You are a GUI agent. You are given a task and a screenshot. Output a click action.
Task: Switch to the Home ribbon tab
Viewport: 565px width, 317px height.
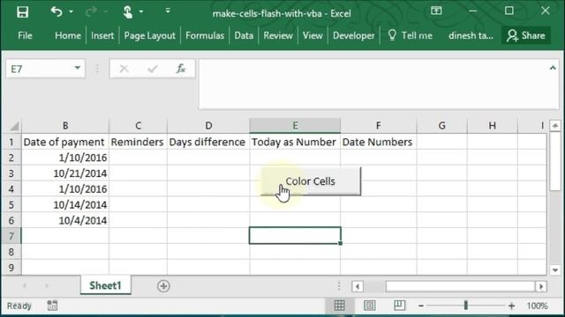(68, 35)
